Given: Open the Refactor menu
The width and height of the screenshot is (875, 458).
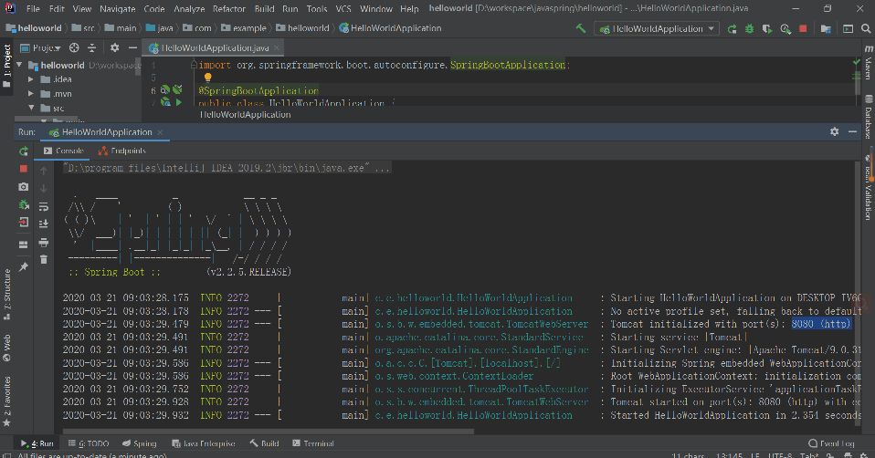Looking at the screenshot, I should tap(229, 8).
